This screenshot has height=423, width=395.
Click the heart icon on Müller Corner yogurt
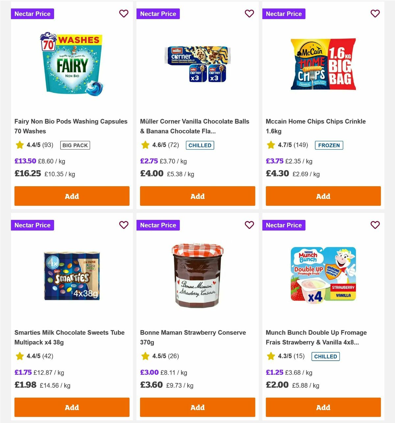(249, 14)
